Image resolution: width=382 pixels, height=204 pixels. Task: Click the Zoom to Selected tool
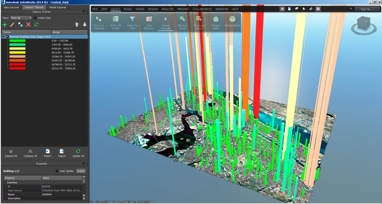(99, 23)
